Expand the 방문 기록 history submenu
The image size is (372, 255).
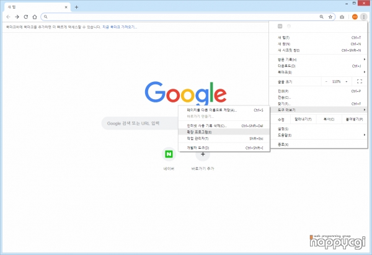pyautogui.click(x=319, y=60)
